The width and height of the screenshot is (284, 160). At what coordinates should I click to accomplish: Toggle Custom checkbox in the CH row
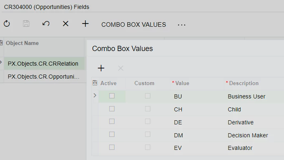[x=148, y=109]
